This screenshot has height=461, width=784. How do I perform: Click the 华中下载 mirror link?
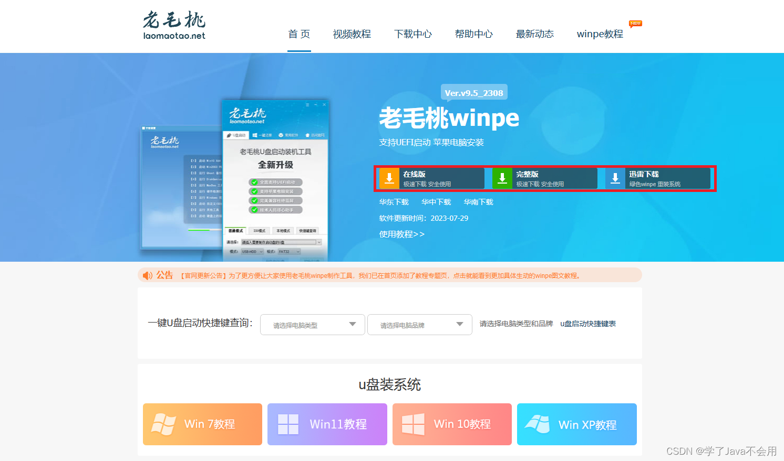(x=436, y=202)
